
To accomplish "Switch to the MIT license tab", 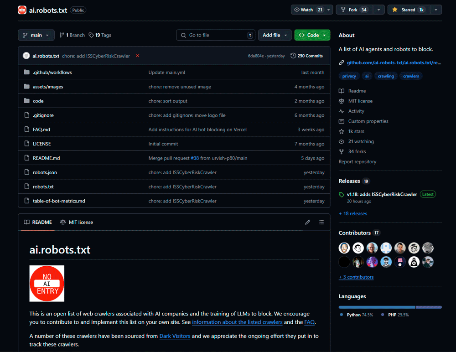I will [x=77, y=222].
